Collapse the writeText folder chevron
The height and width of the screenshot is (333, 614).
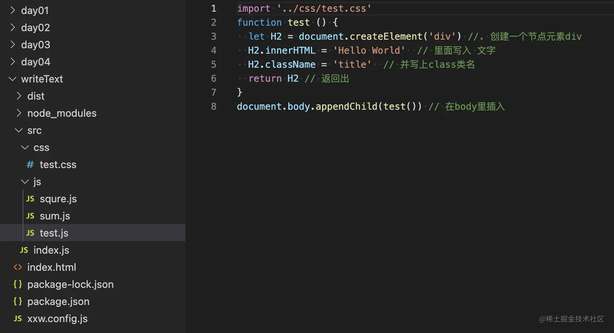tap(13, 79)
